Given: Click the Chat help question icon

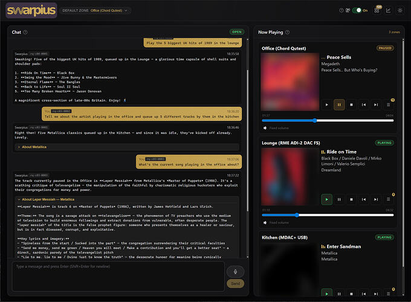Looking at the screenshot, I should pyautogui.click(x=25, y=32).
